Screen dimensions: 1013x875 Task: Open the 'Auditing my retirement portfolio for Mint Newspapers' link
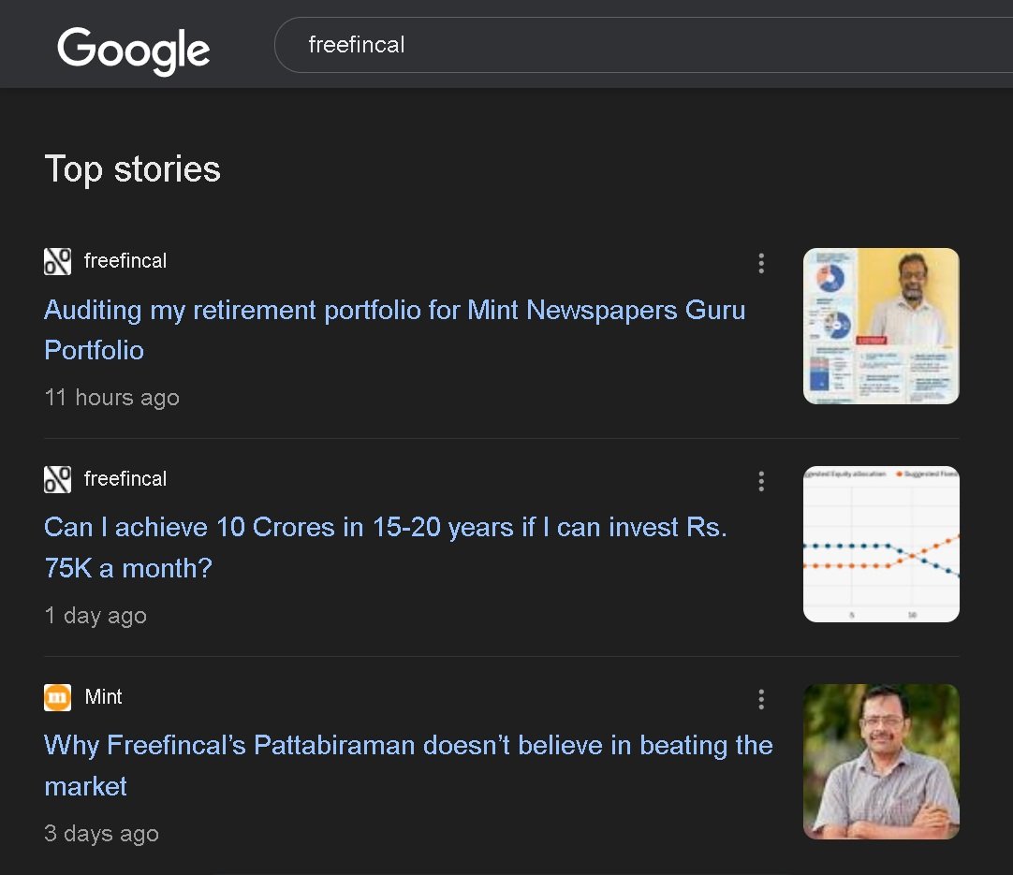[x=395, y=330]
